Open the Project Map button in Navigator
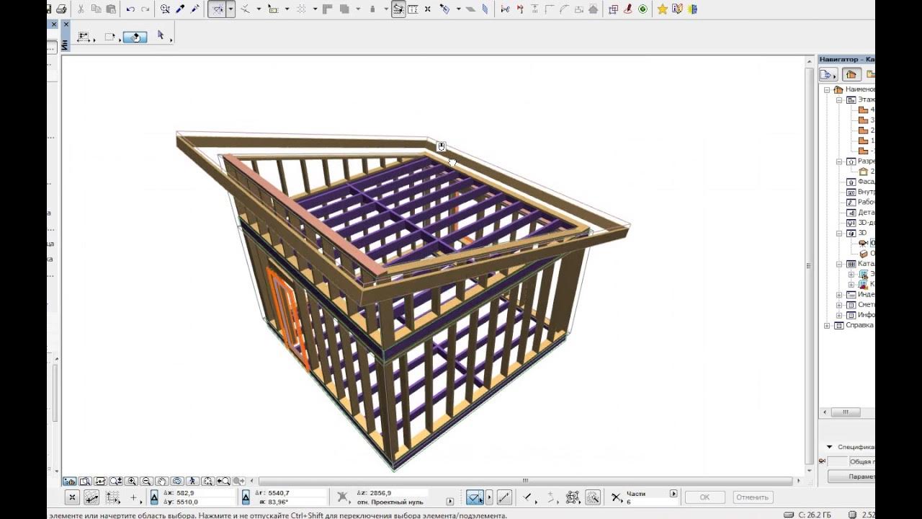This screenshot has height=519, width=922. [x=828, y=74]
